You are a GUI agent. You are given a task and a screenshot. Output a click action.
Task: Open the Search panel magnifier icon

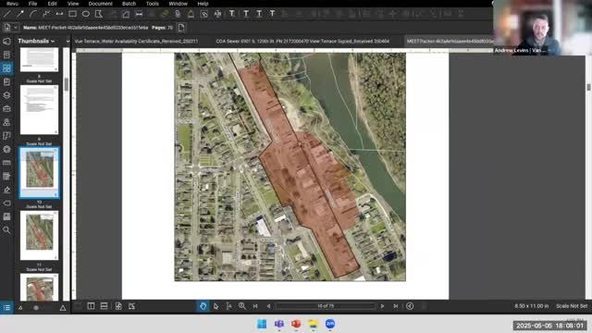(x=6, y=230)
